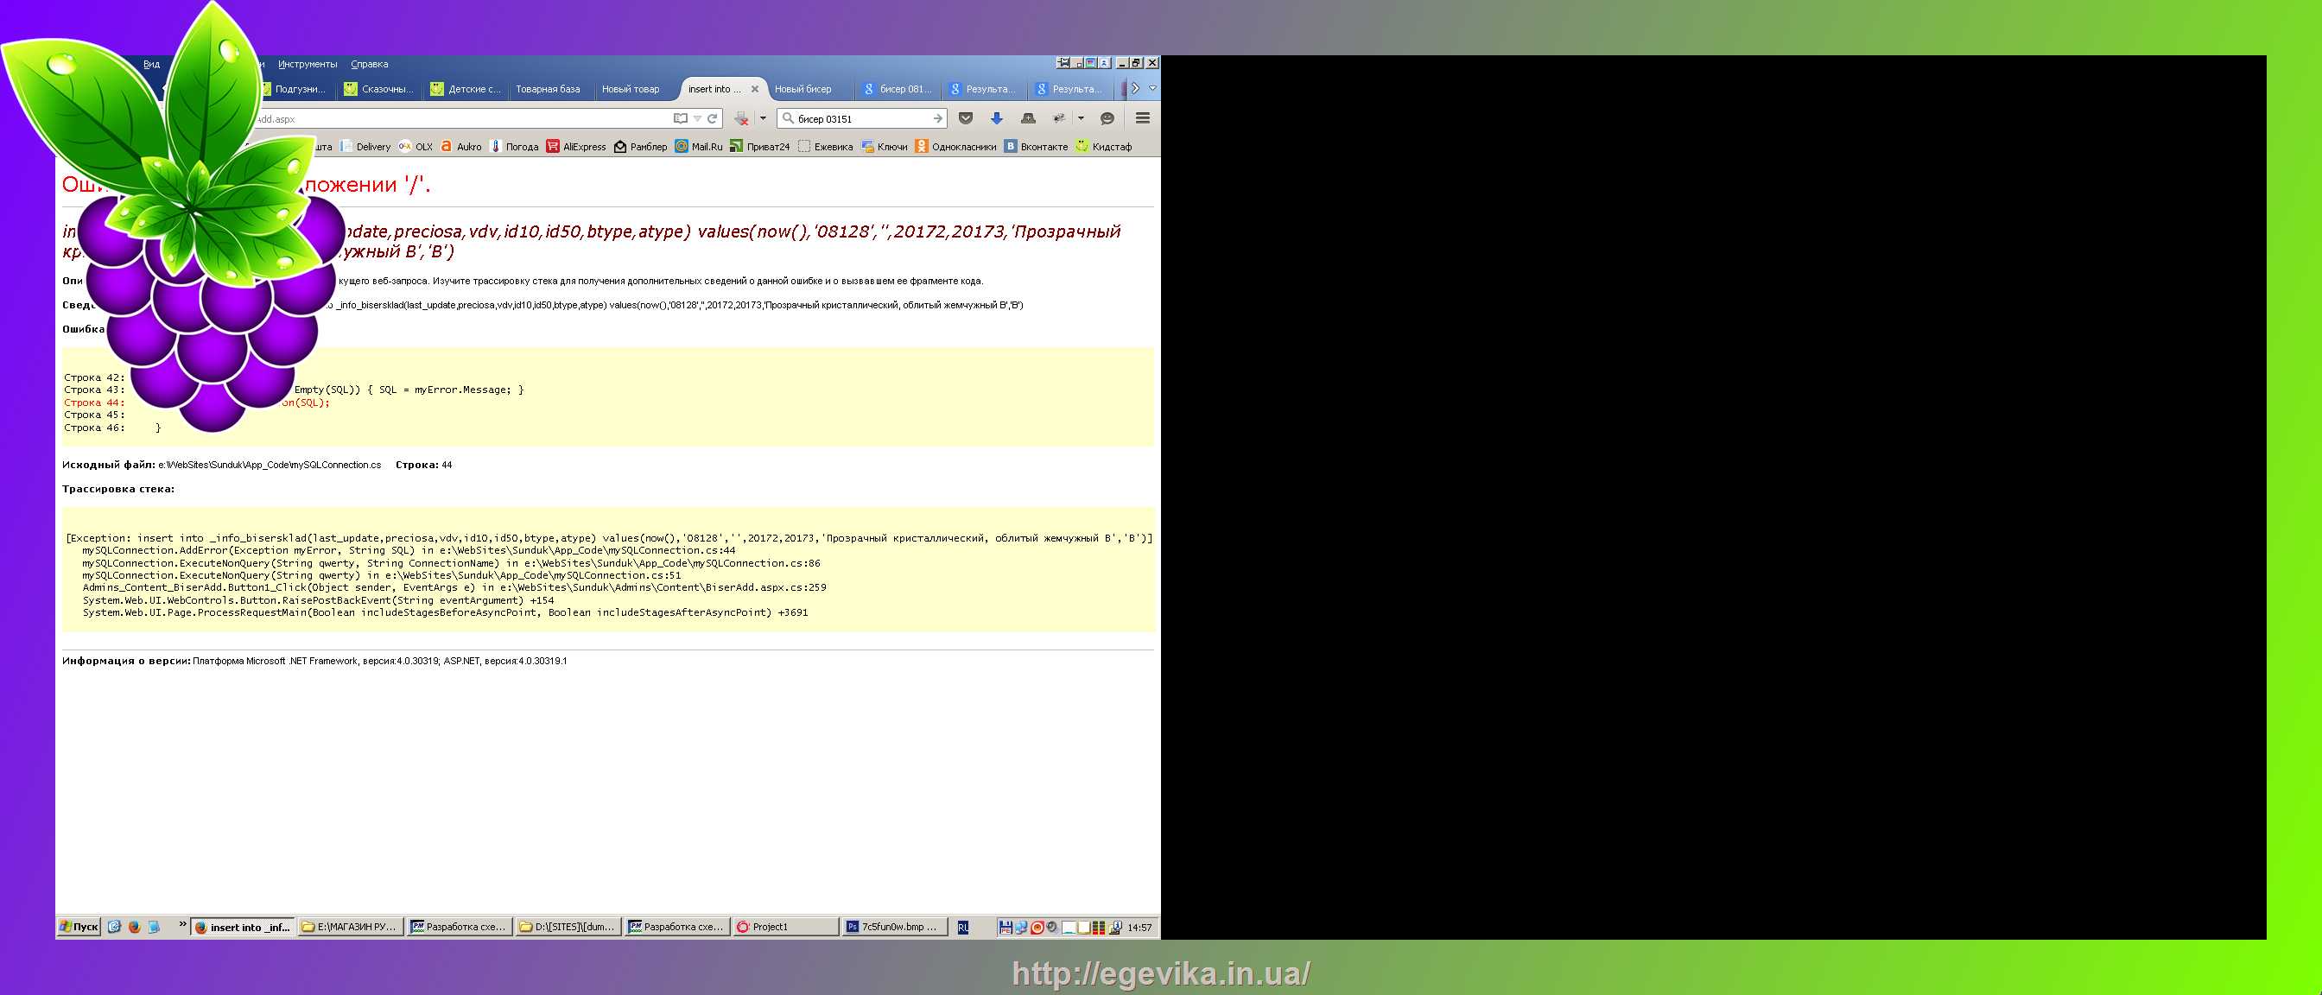Close the 'insert into' tab

coord(754,89)
